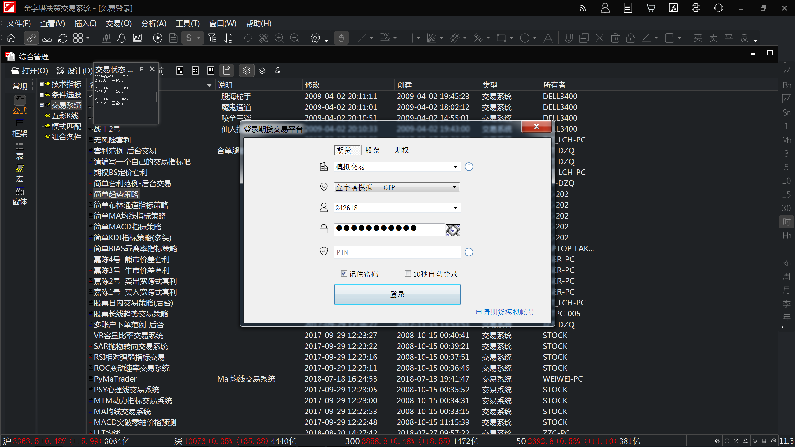Click the soft keyboard icon beside password
The height and width of the screenshot is (447, 795).
pyautogui.click(x=452, y=230)
